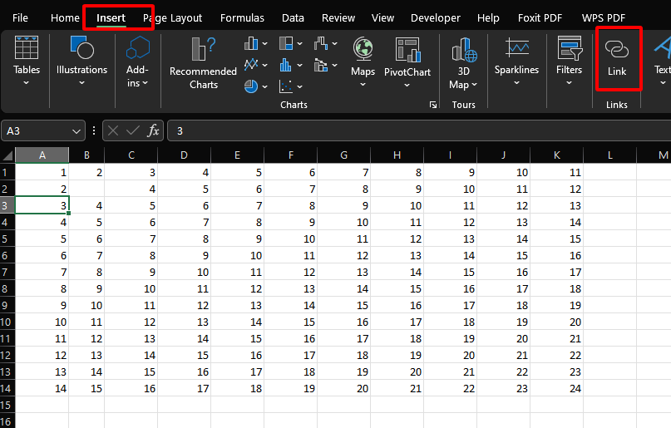
Task: Click the Insert Function fx icon
Action: click(154, 130)
